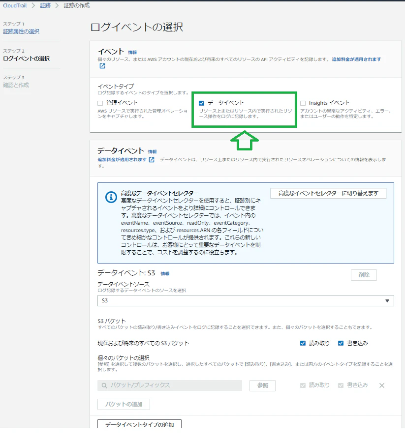Click ログイベントの選択 page title
The width and height of the screenshot is (405, 442).
[x=137, y=27]
